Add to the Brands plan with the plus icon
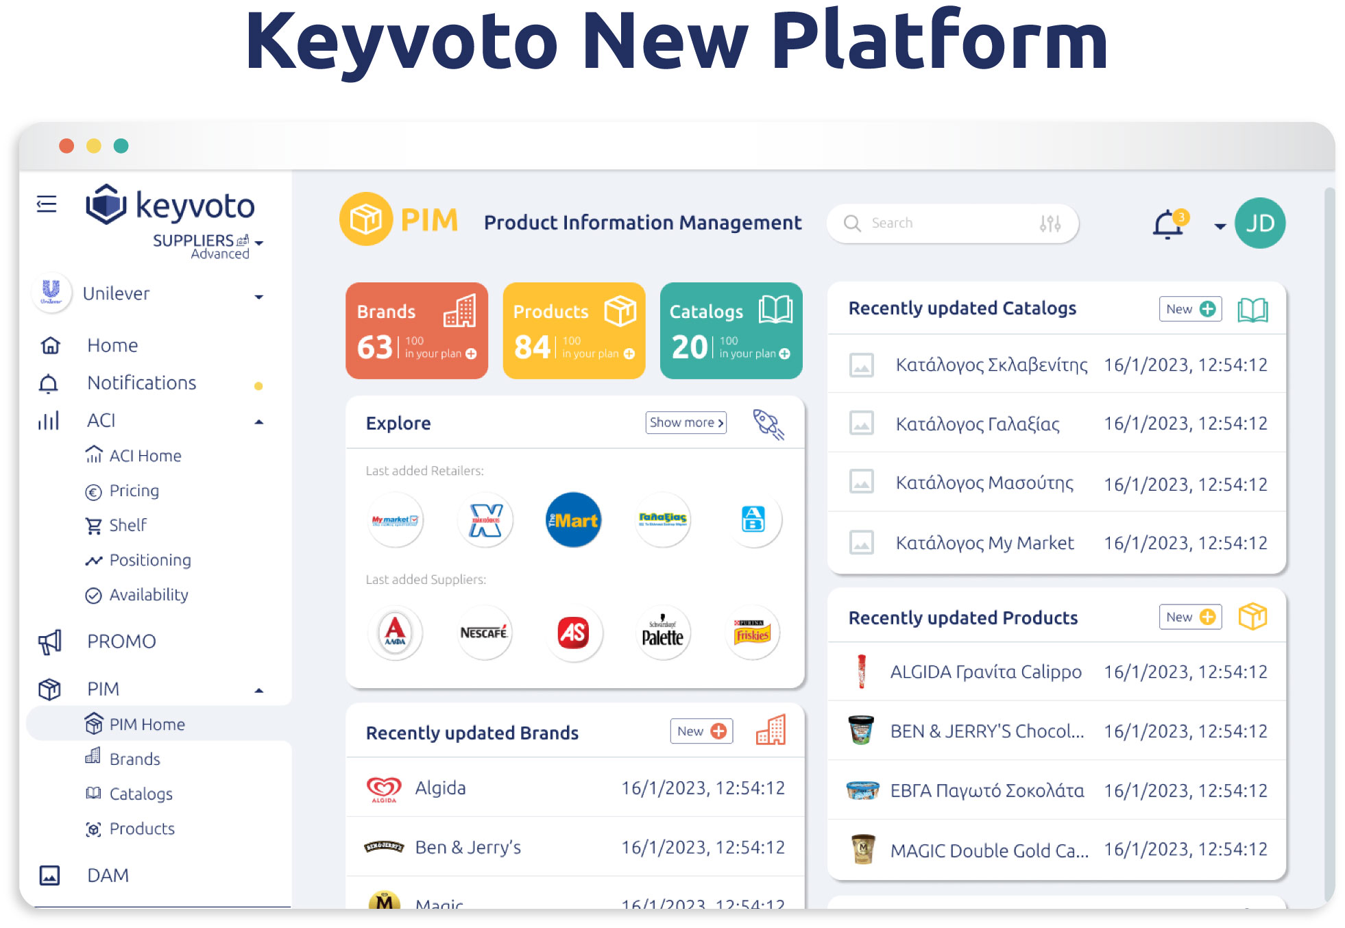This screenshot has width=1345, height=928. (x=471, y=354)
